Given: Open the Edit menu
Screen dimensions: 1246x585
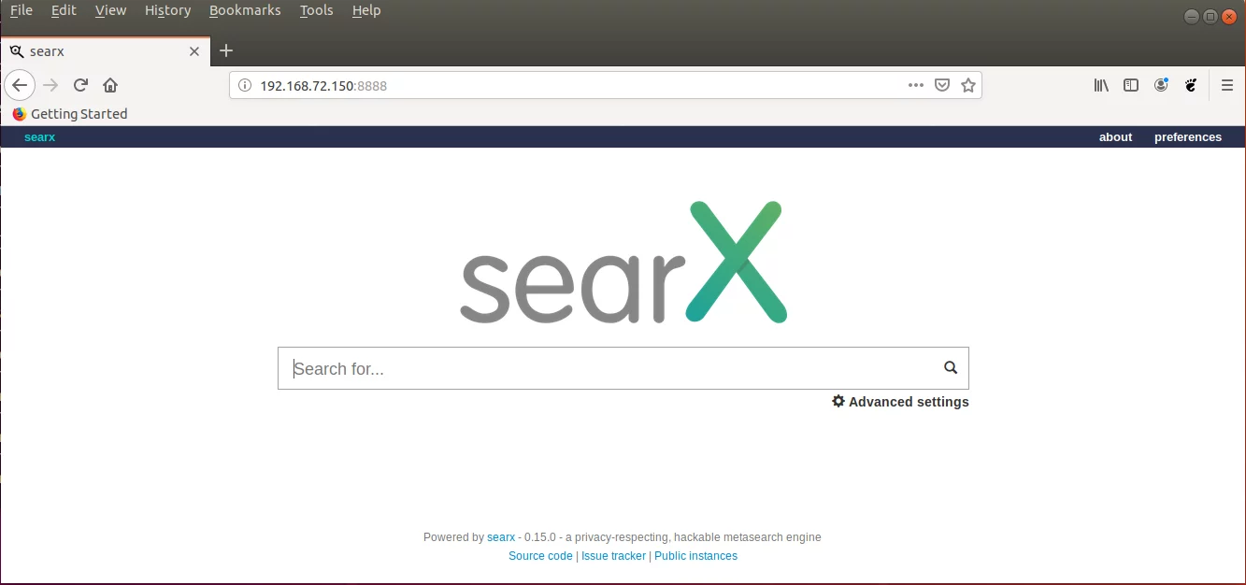Looking at the screenshot, I should 64,10.
